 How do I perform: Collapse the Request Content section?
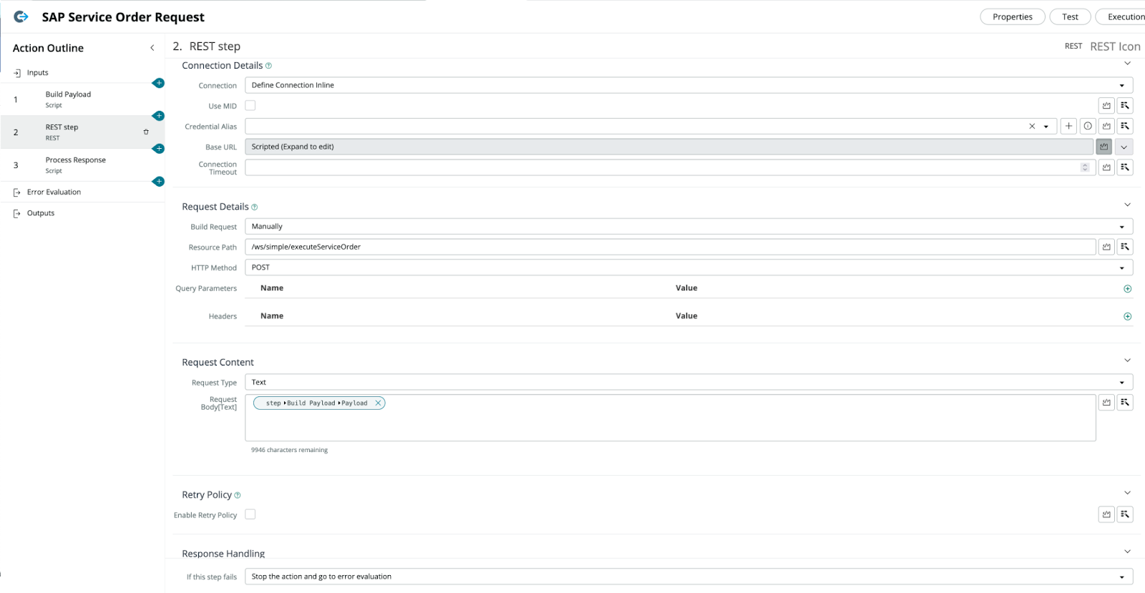pyautogui.click(x=1127, y=361)
